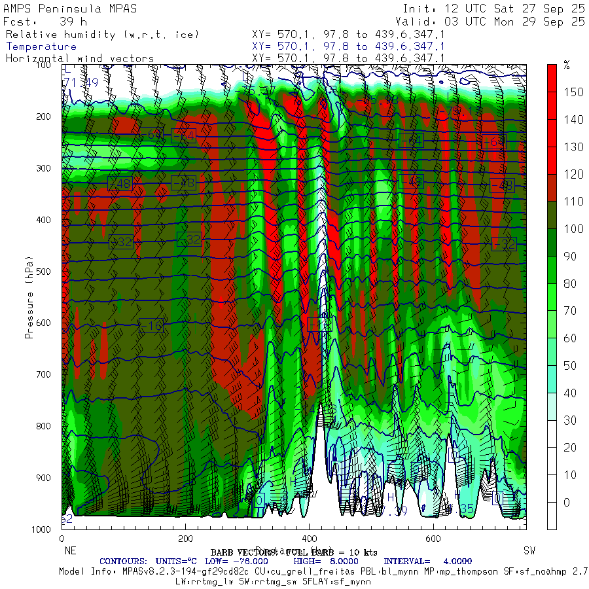Pick the olive 100–110% colorbar swatch
The image size is (589, 589).
pos(552,215)
